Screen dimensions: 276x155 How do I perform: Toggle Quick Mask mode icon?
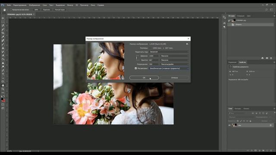3,104
